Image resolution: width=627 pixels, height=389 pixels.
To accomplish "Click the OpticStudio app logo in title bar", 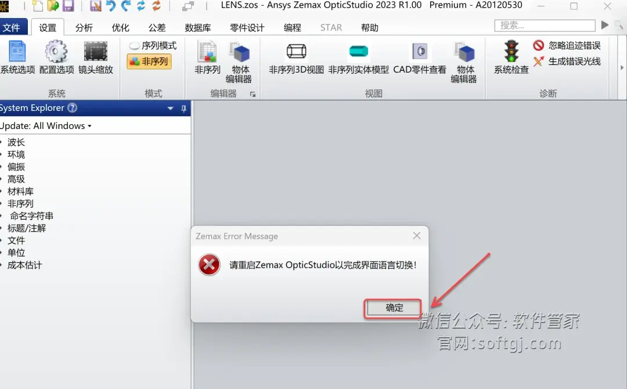I will 4,6.
